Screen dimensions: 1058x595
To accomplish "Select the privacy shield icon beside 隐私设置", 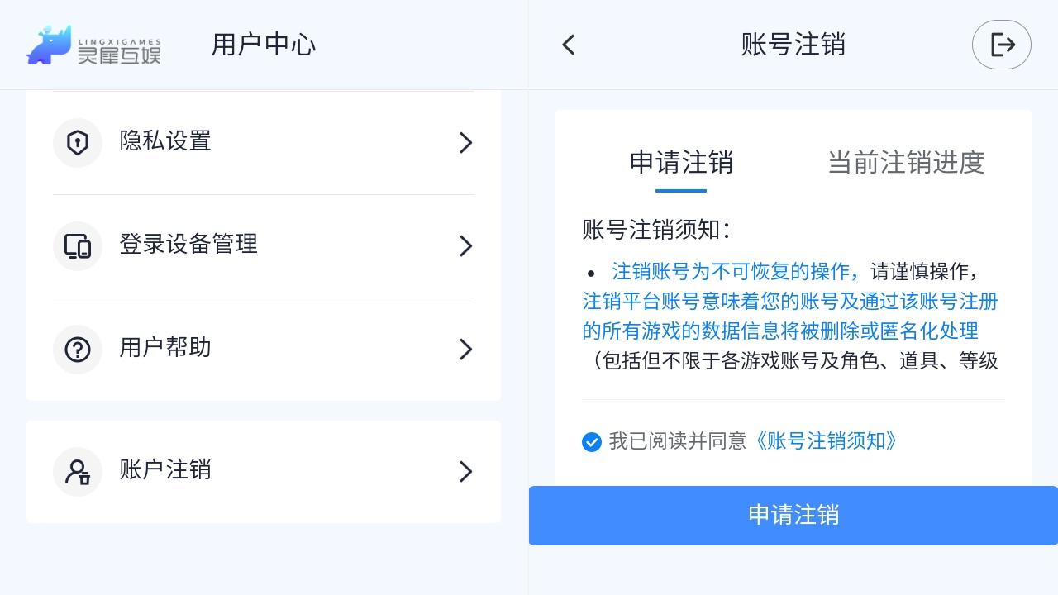I will pos(78,142).
